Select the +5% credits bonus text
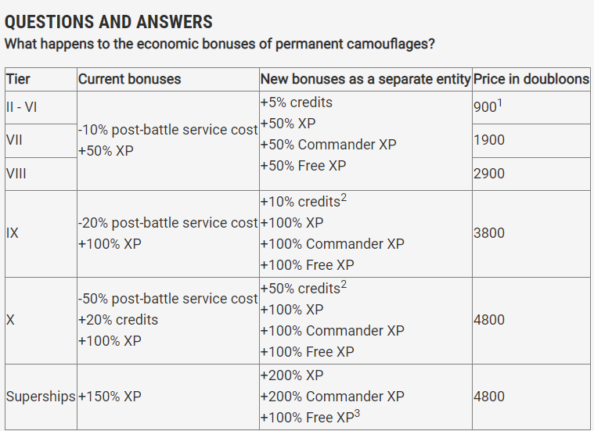594x431 pixels. tap(297, 102)
